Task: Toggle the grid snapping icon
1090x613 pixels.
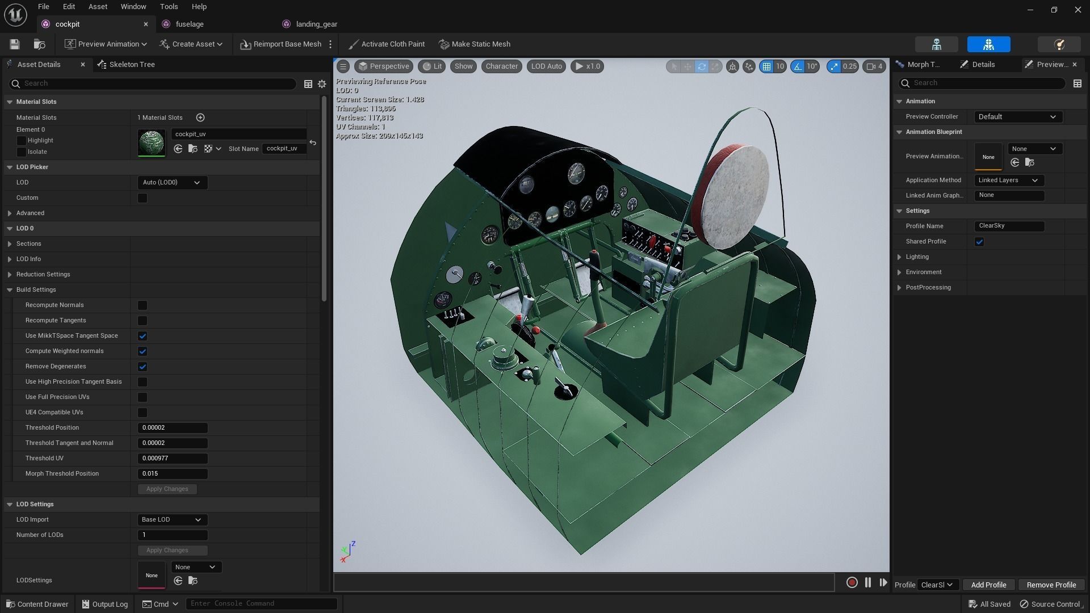Action: click(766, 66)
